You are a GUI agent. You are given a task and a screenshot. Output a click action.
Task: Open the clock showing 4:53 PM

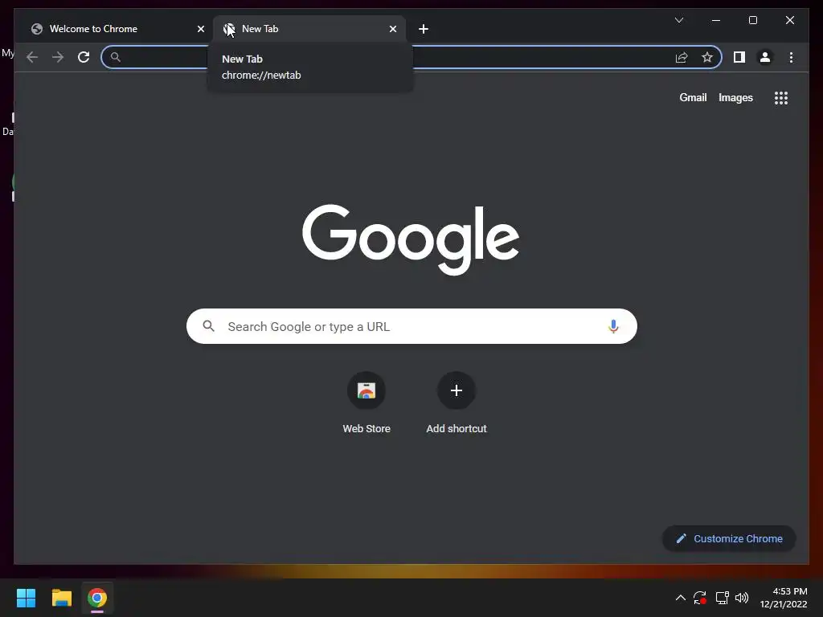784,598
